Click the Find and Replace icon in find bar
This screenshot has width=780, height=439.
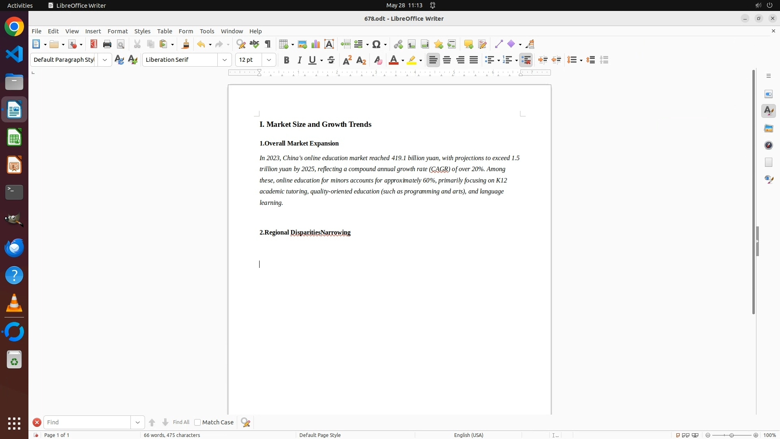pos(246,422)
